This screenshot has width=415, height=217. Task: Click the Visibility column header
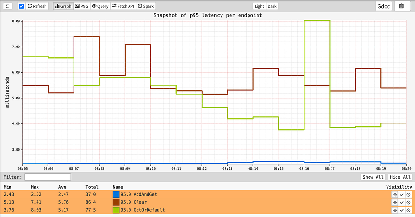click(x=399, y=187)
